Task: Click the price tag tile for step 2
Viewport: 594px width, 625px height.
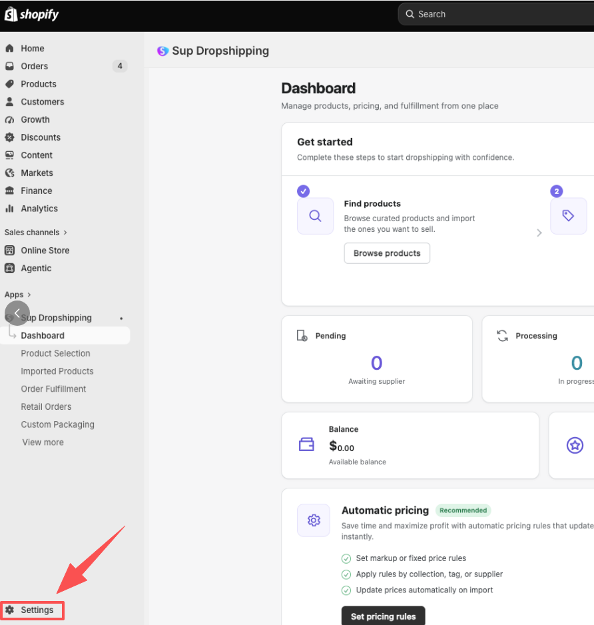Action: 568,216
